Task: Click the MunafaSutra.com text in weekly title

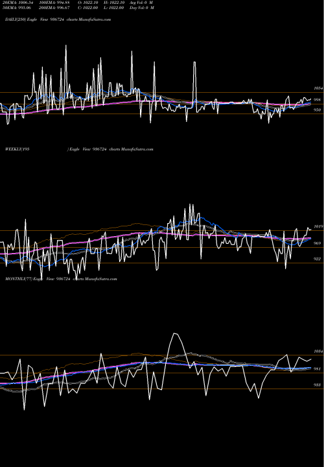Action: (x=137, y=149)
